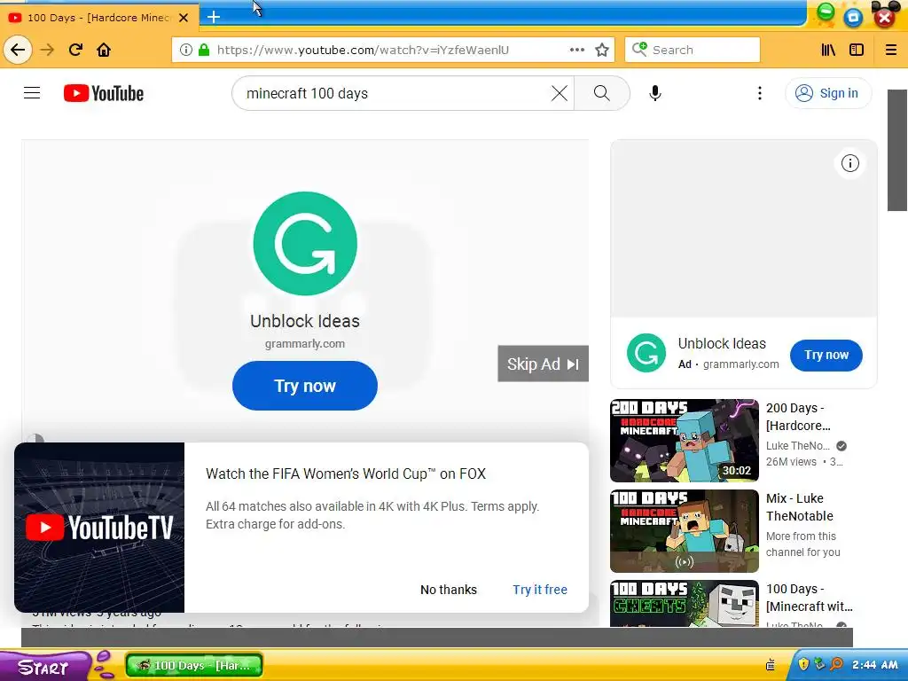This screenshot has width=908, height=681.
Task: Click the browser forward arrow
Action: 47,50
